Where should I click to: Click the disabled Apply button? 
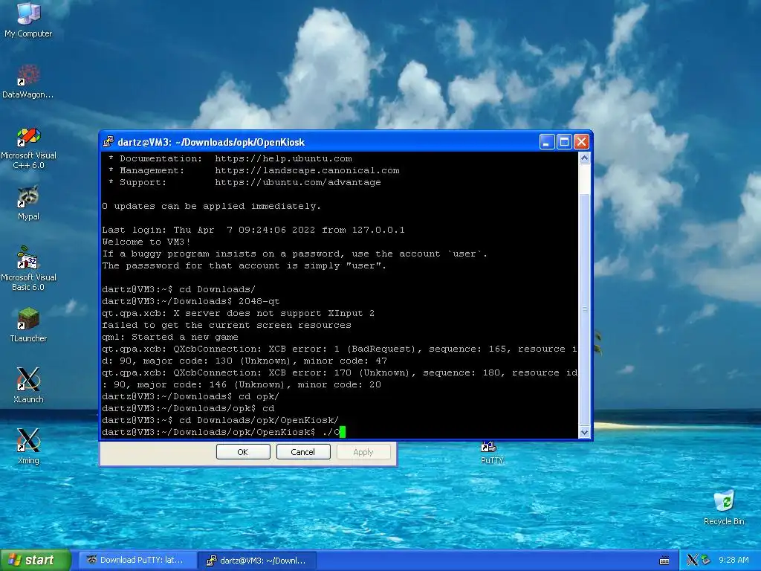(x=363, y=452)
